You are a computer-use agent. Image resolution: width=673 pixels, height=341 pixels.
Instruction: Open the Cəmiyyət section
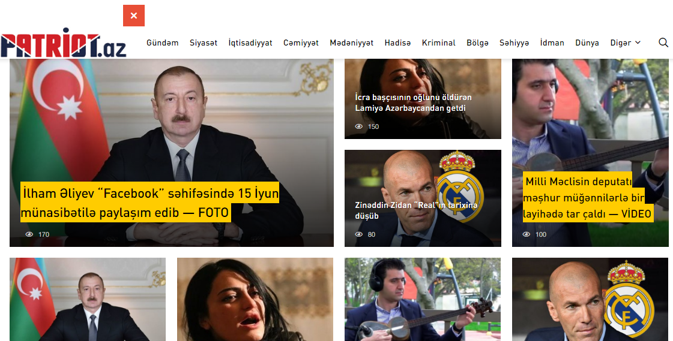point(301,43)
